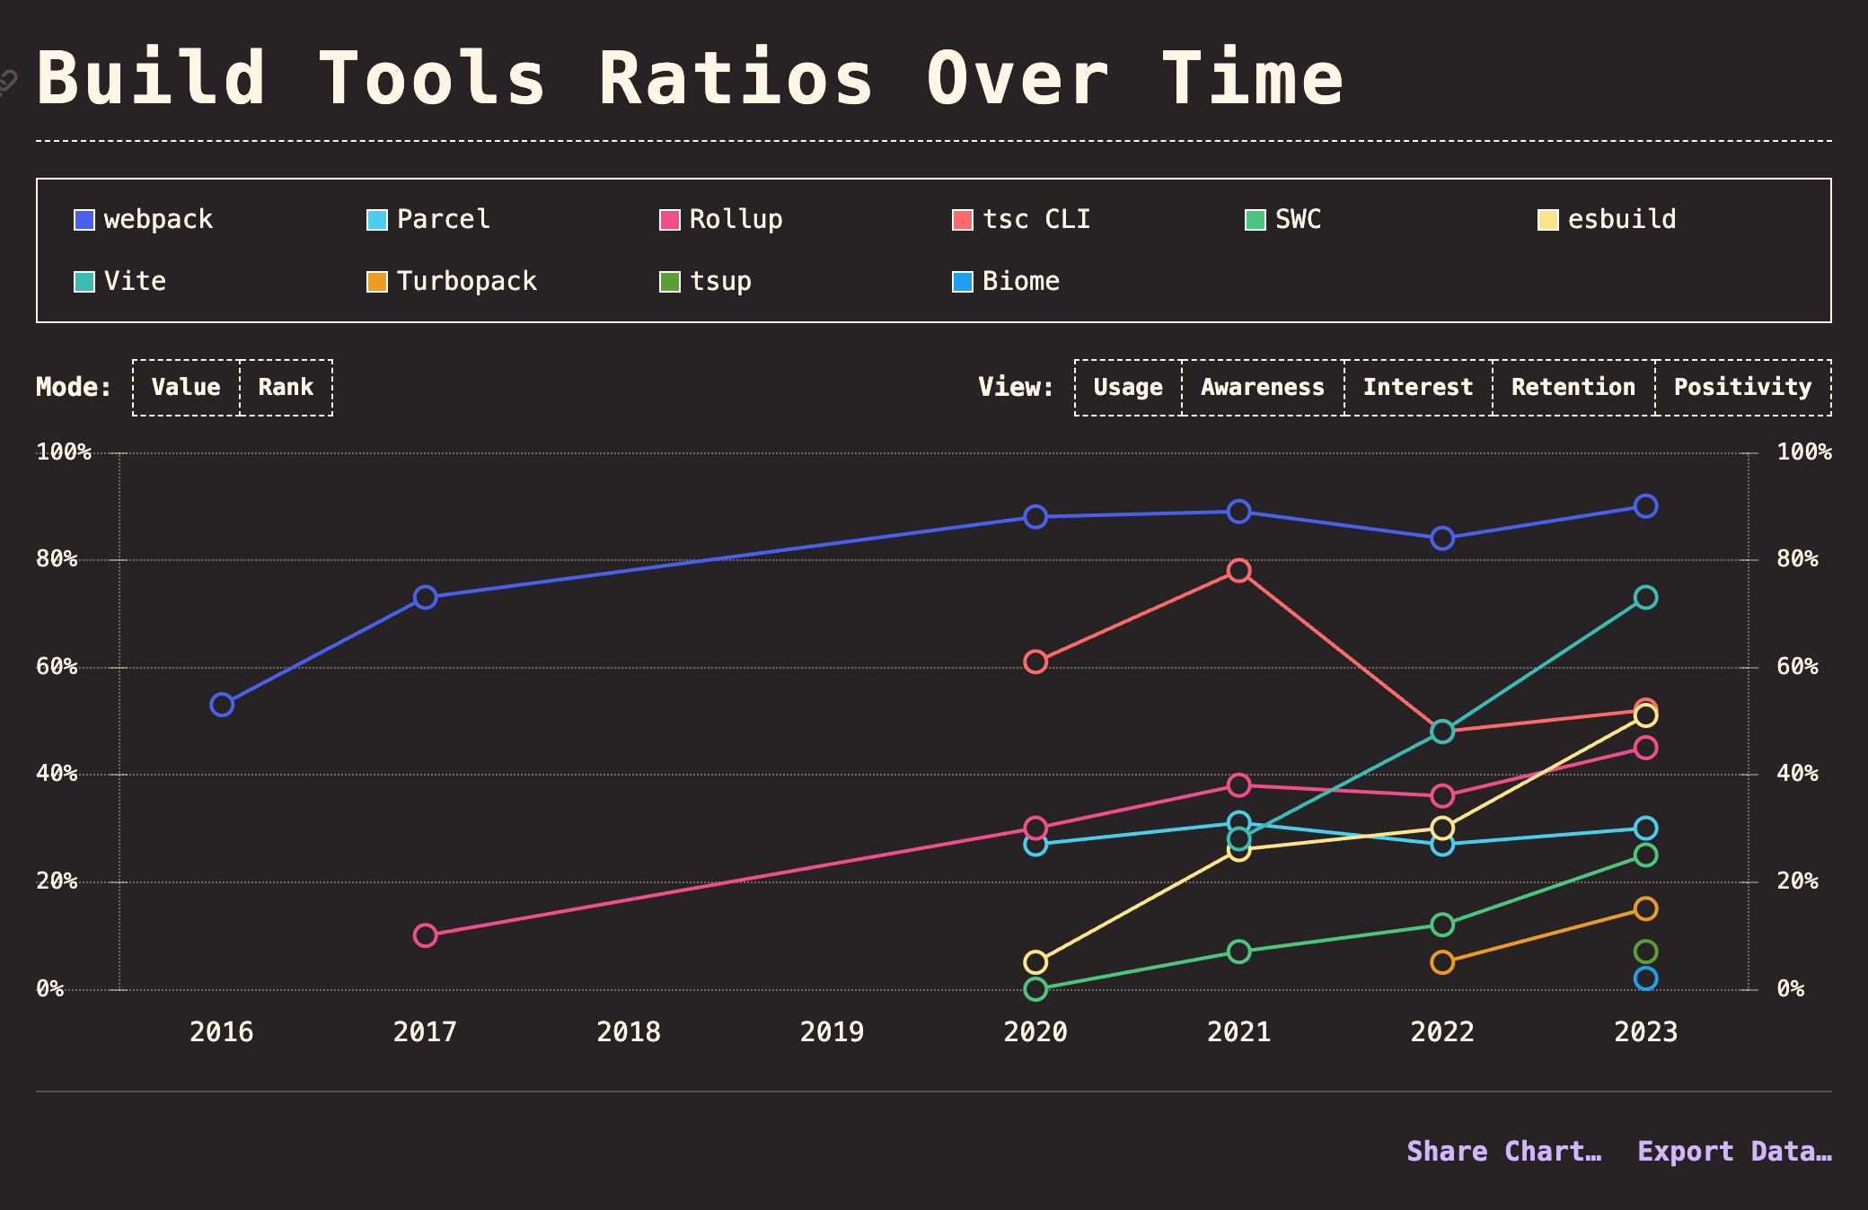
Task: Open the Positivity view
Action: pos(1742,388)
